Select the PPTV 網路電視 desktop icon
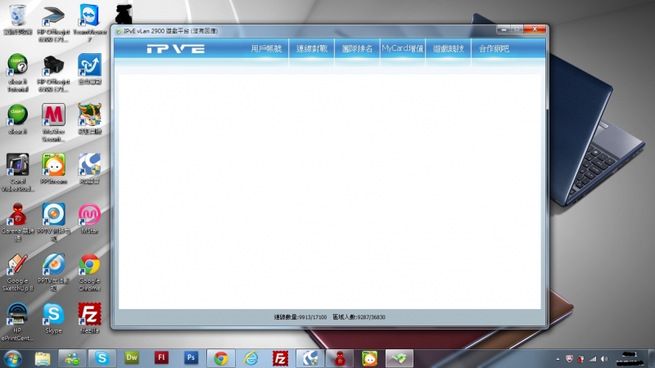Image resolution: width=655 pixels, height=368 pixels. click(x=53, y=222)
